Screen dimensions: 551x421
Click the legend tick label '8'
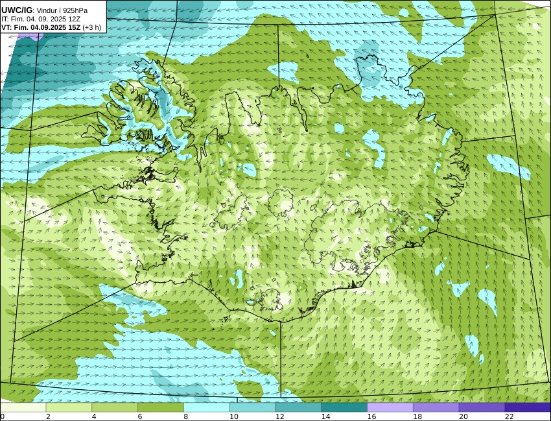186,416
